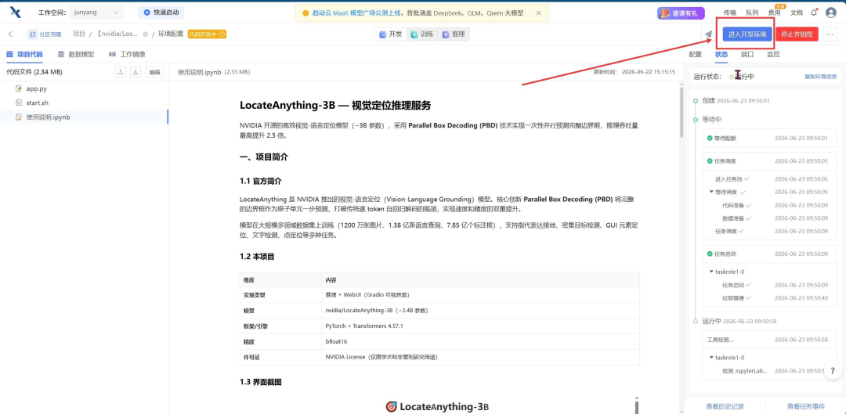846x414 pixels.
Task: Click help icon in 代码开发中 badge
Action: 222,34
